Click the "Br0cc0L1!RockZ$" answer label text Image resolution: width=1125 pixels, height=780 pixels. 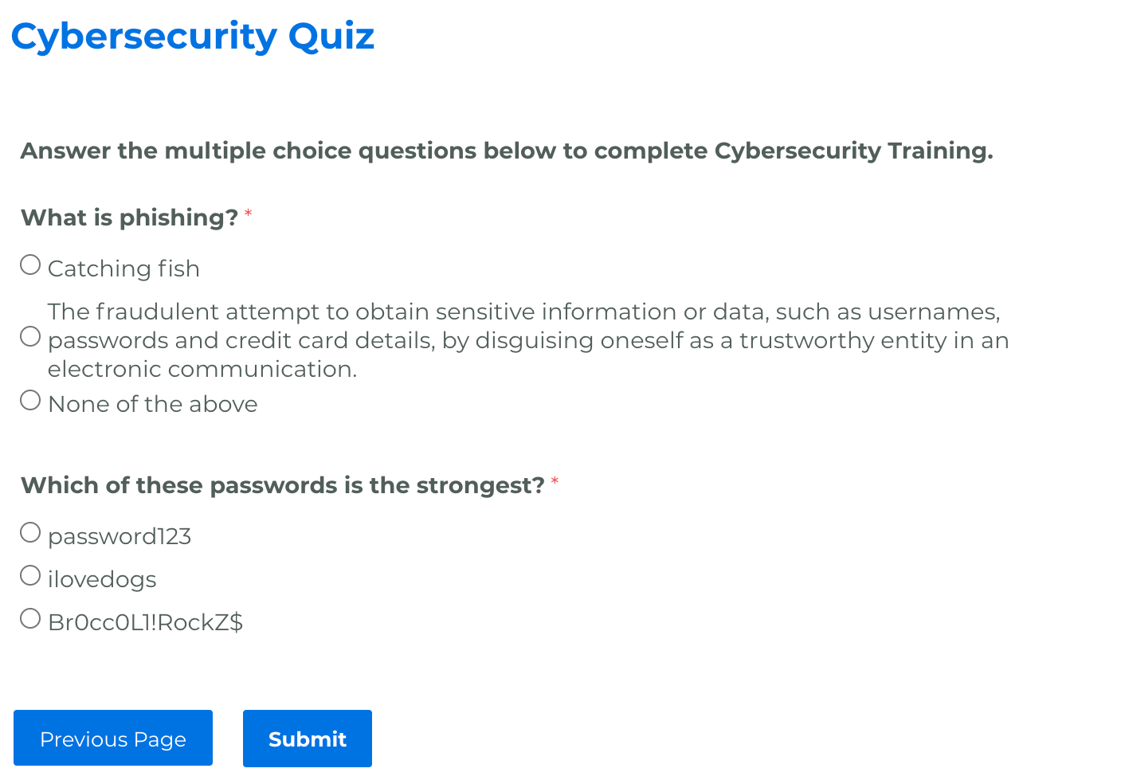coord(145,622)
